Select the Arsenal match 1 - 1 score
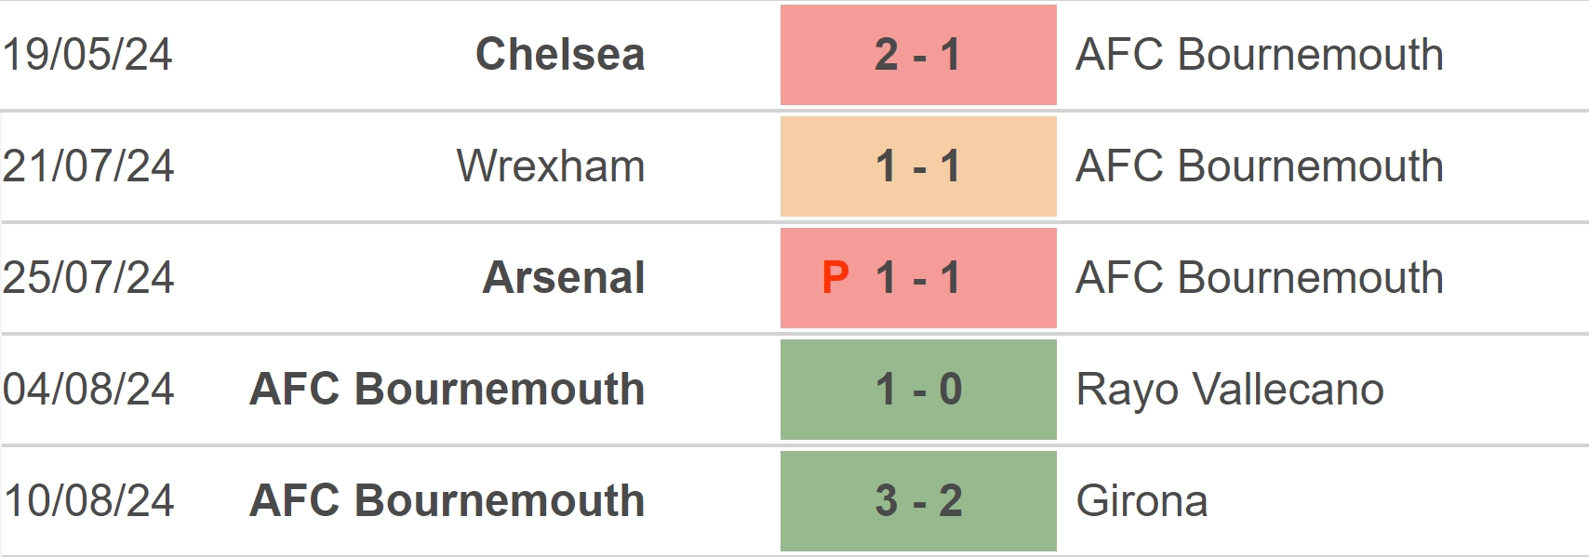 pyautogui.click(x=918, y=278)
